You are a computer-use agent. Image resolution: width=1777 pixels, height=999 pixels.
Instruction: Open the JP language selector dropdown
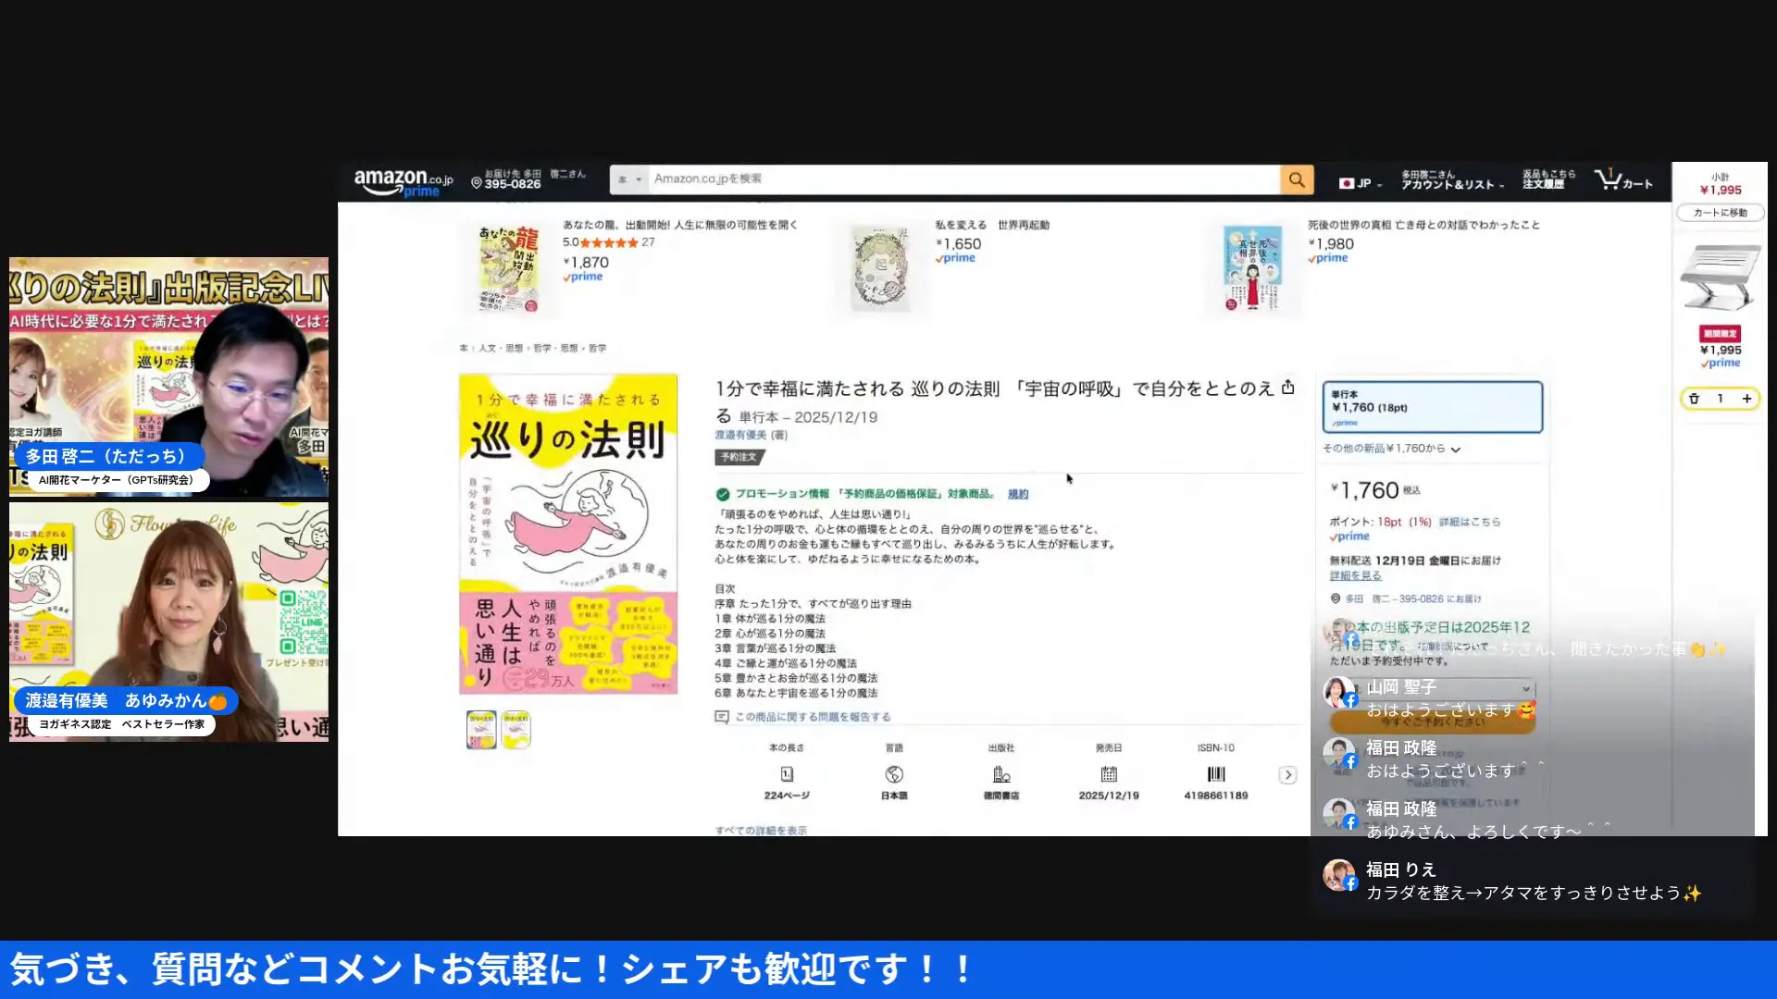1361,182
